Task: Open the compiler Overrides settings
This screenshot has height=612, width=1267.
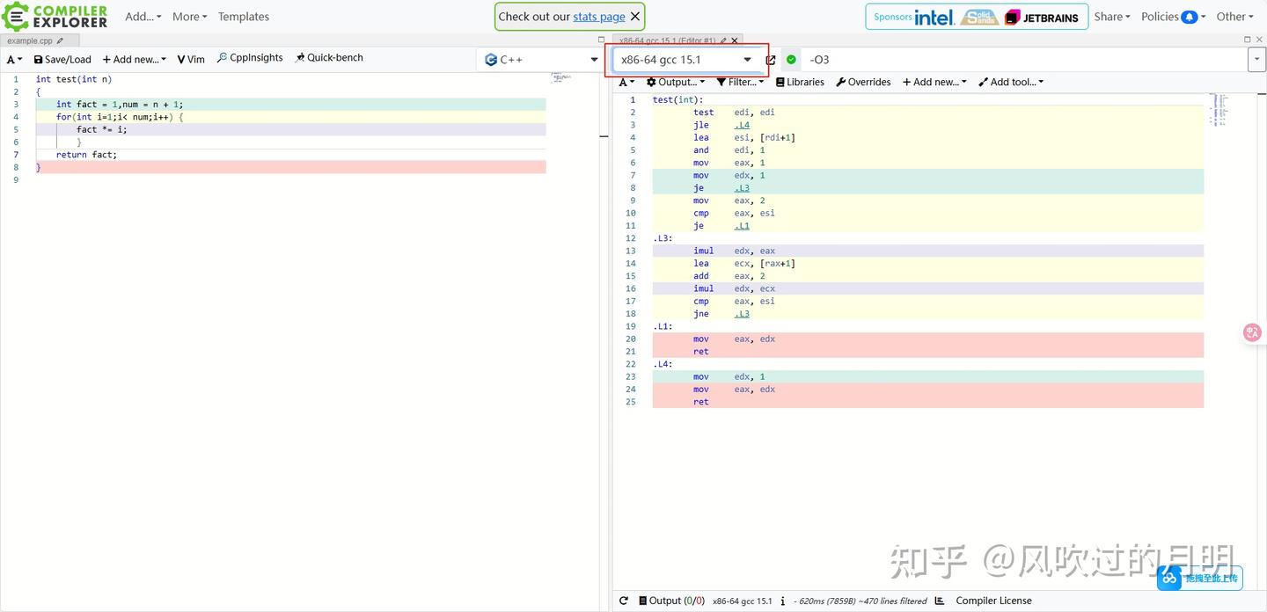Action: [x=863, y=82]
